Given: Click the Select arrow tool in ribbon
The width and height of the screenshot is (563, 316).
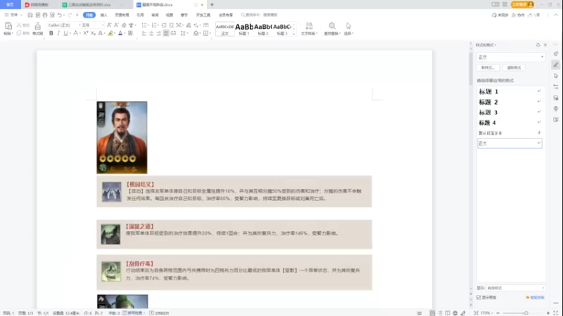Looking at the screenshot, I should 348,29.
